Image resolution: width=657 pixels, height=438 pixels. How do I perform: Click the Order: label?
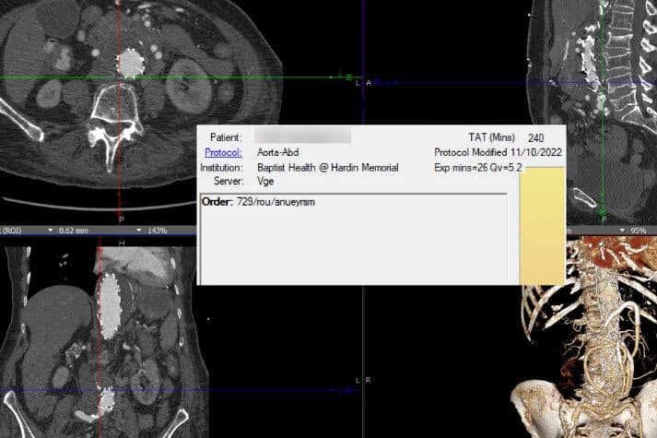tap(217, 202)
